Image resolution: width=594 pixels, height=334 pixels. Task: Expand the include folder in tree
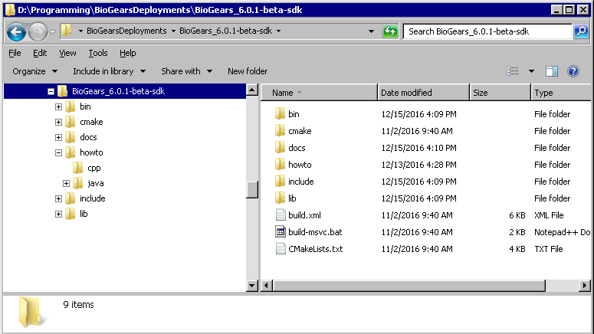(58, 199)
